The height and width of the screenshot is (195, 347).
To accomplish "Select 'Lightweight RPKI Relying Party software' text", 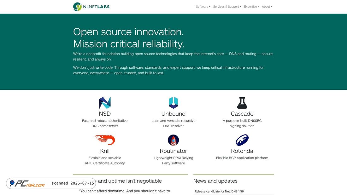I will [x=173, y=161].
